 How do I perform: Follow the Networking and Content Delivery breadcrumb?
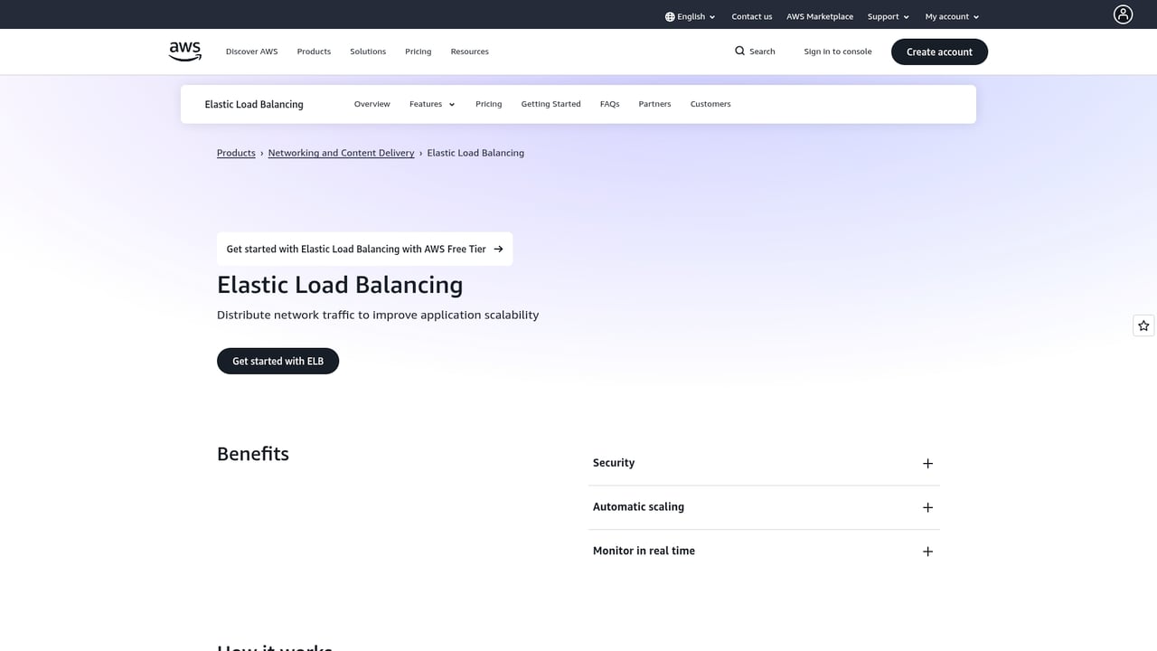(341, 153)
